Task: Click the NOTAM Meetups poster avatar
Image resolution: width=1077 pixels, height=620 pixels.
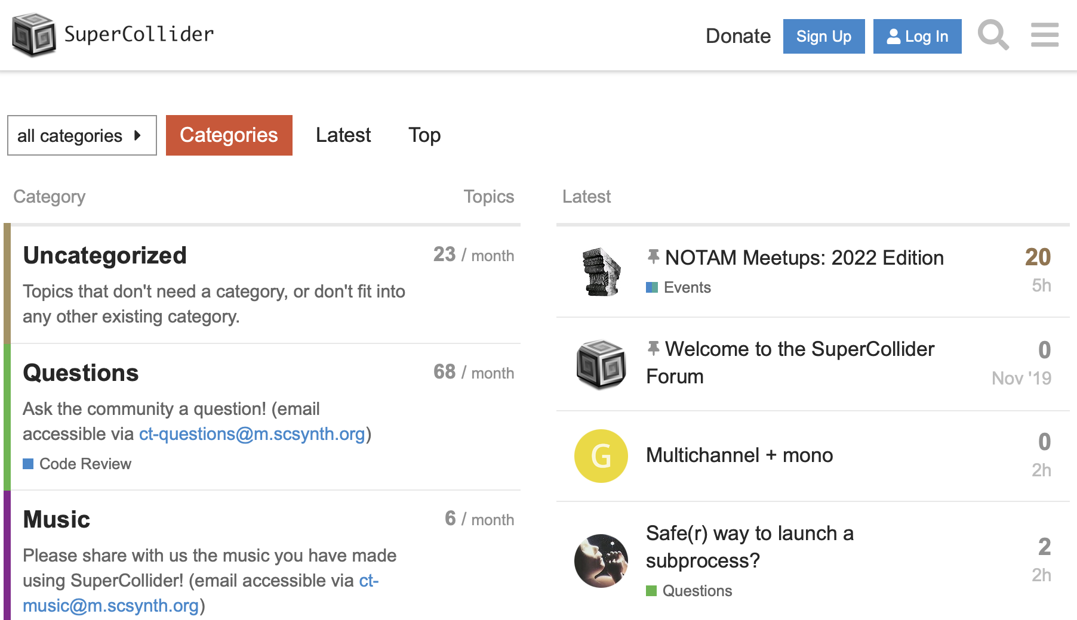Action: coord(601,272)
